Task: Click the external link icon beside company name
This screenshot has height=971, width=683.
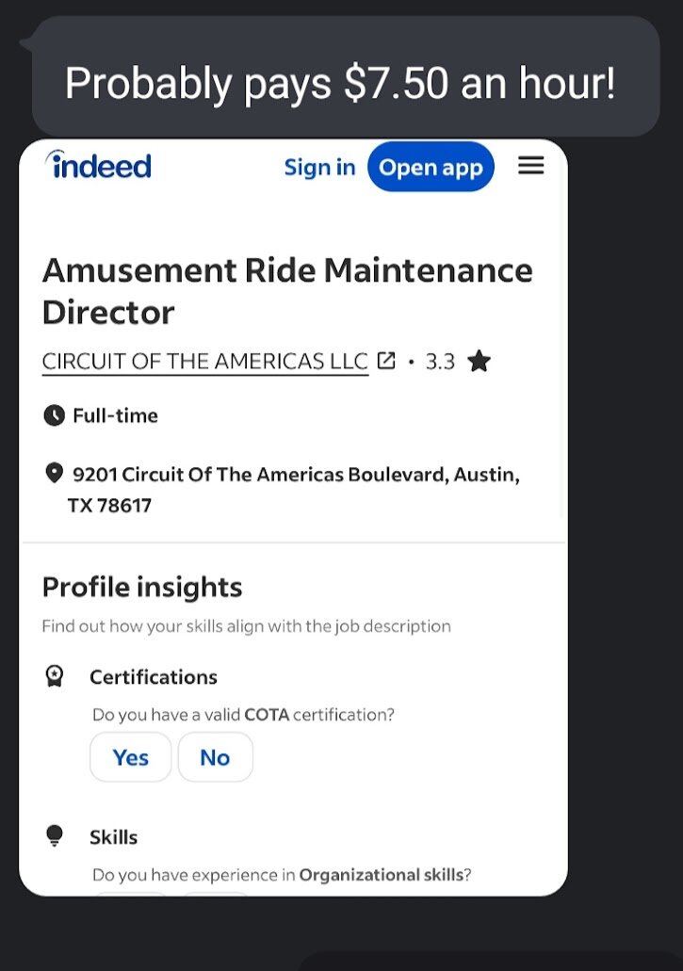Action: (385, 361)
